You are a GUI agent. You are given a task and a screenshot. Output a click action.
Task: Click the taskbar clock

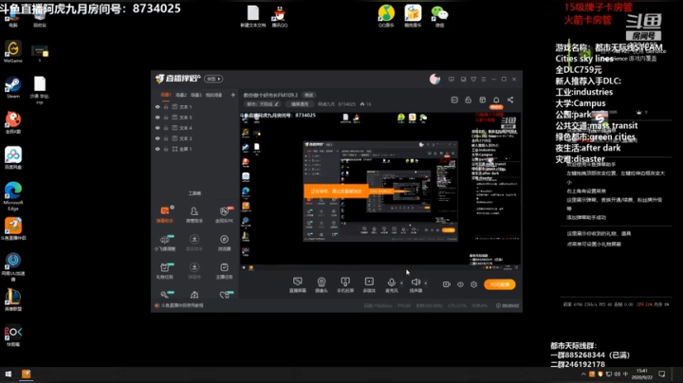tap(642, 374)
